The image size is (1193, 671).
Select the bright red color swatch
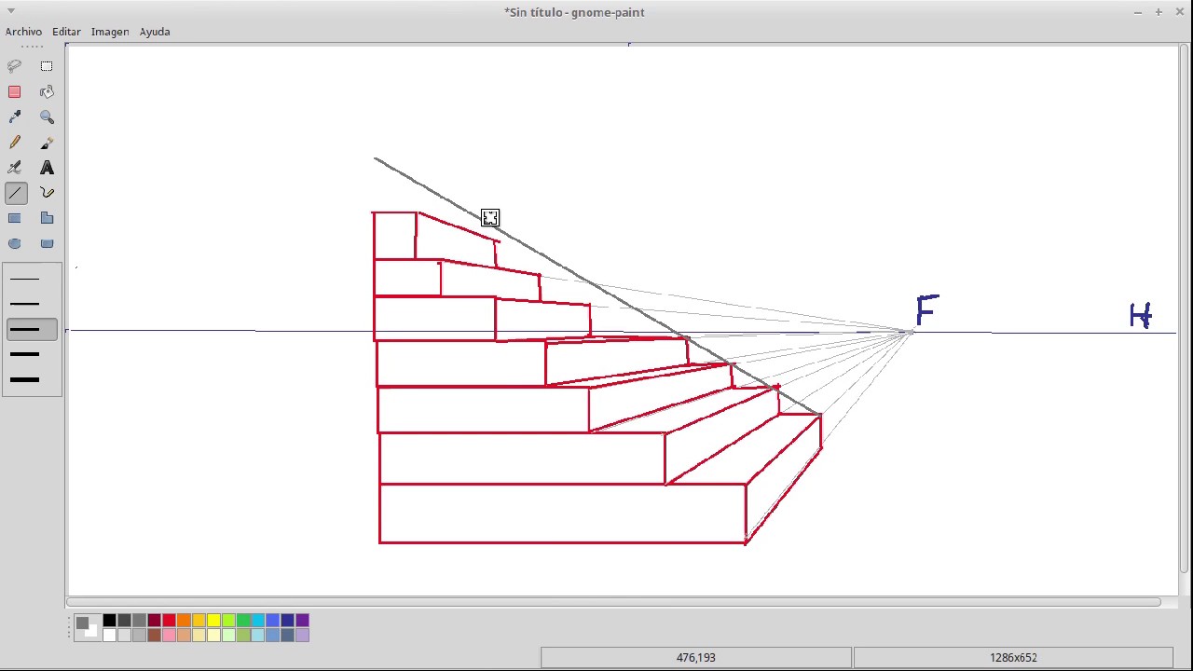click(x=169, y=620)
